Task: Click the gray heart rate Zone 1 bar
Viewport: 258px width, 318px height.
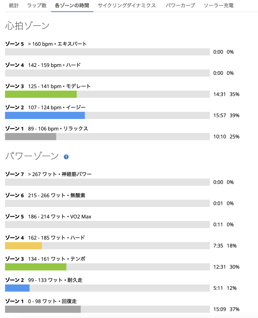Action: point(31,137)
